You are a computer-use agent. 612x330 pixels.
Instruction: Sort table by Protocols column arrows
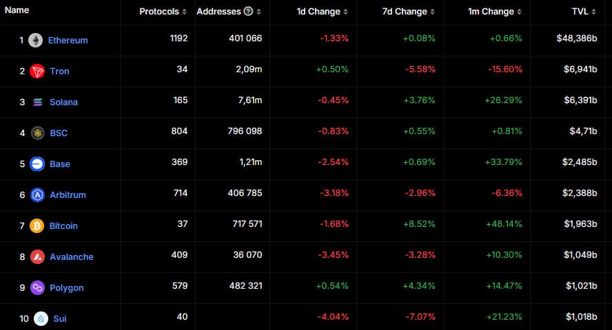point(184,12)
